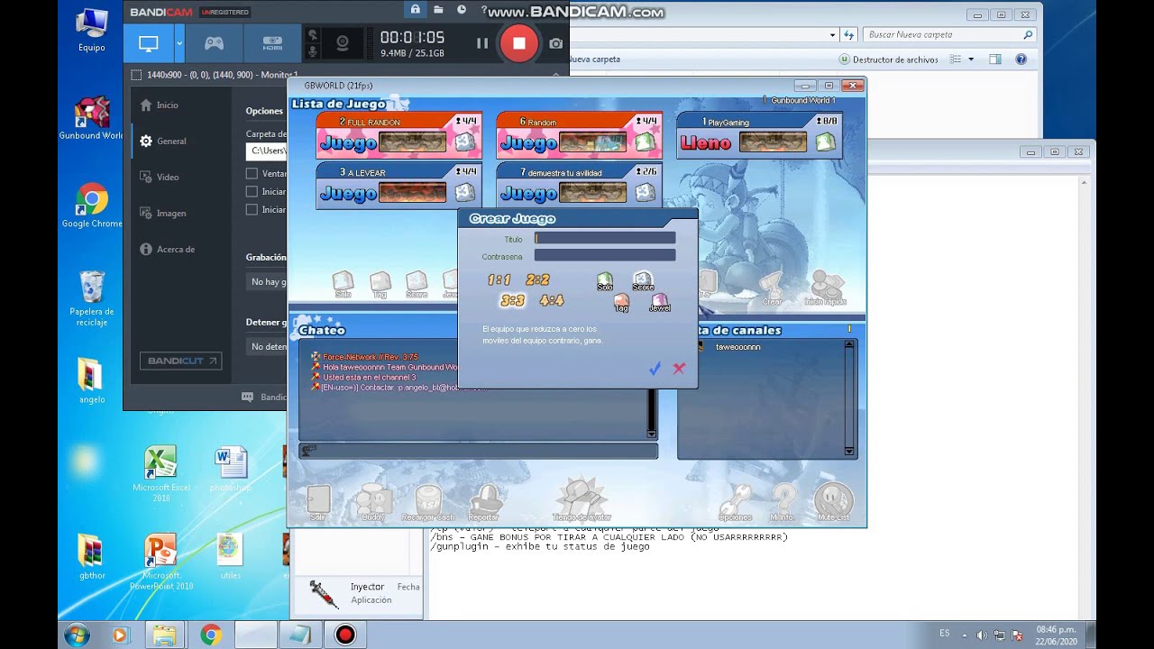Image resolution: width=1154 pixels, height=649 pixels.
Task: Click the Salir door icon
Action: click(318, 503)
